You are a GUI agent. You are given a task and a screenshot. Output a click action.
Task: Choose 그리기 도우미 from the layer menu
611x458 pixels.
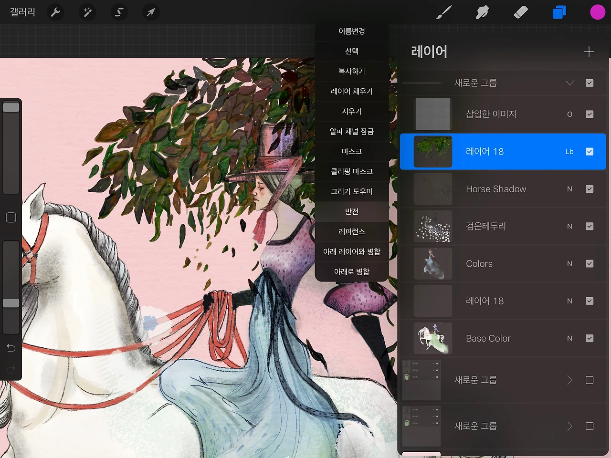click(x=352, y=191)
